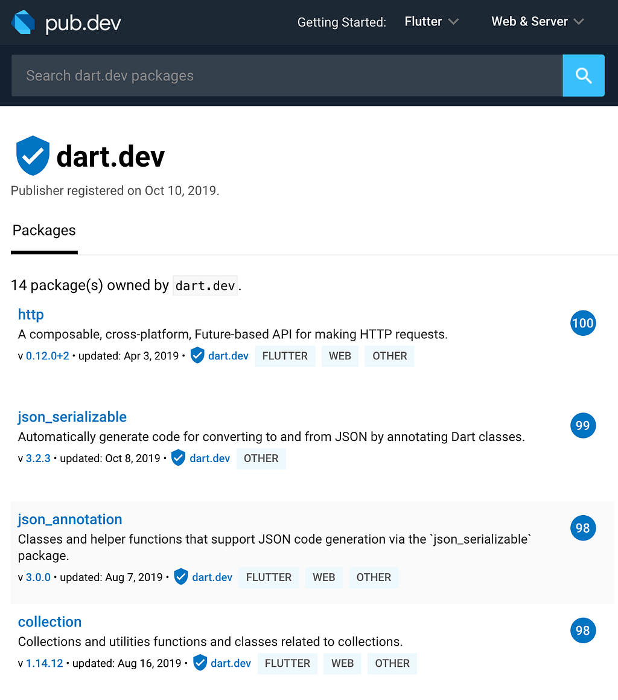This screenshot has width=618, height=700.
Task: Click verified shield icon in json_annotation row
Action: click(180, 577)
